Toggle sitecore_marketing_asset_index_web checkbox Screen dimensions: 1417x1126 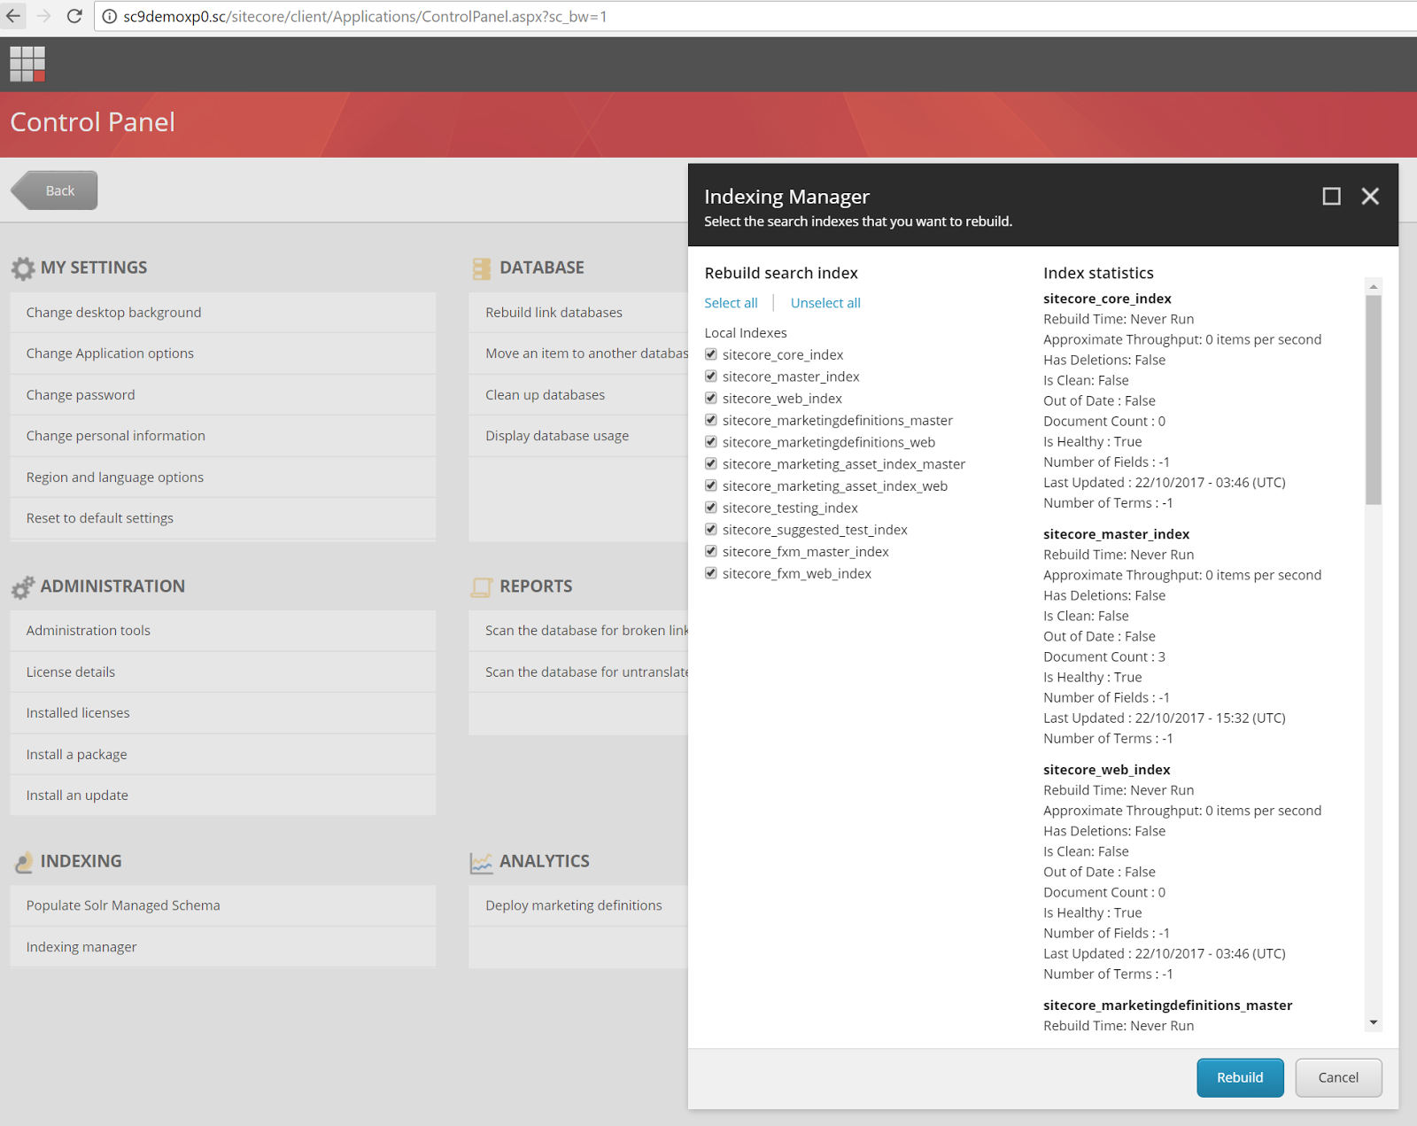click(x=711, y=485)
